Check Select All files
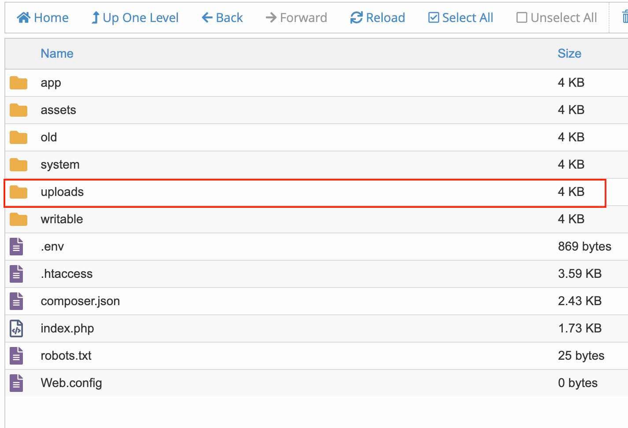The width and height of the screenshot is (628, 428). [461, 18]
